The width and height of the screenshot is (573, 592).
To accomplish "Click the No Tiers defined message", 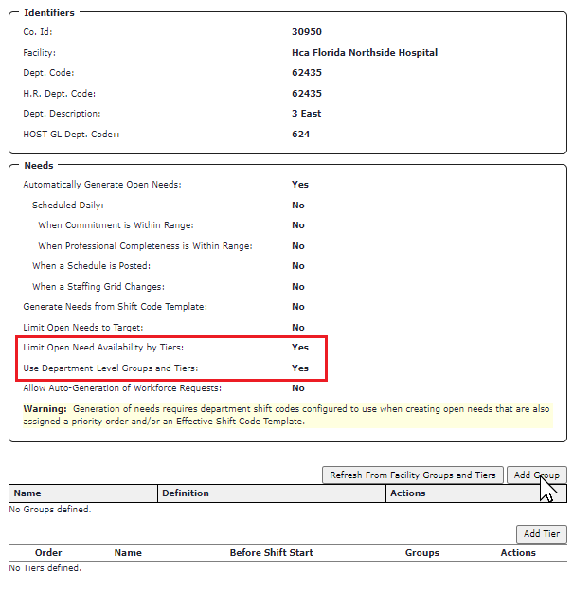I will (45, 567).
